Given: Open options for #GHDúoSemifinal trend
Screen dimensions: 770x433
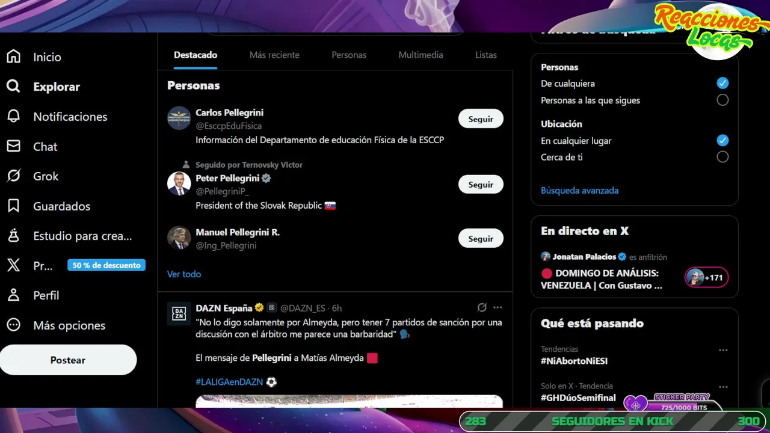Looking at the screenshot, I should pos(723,387).
